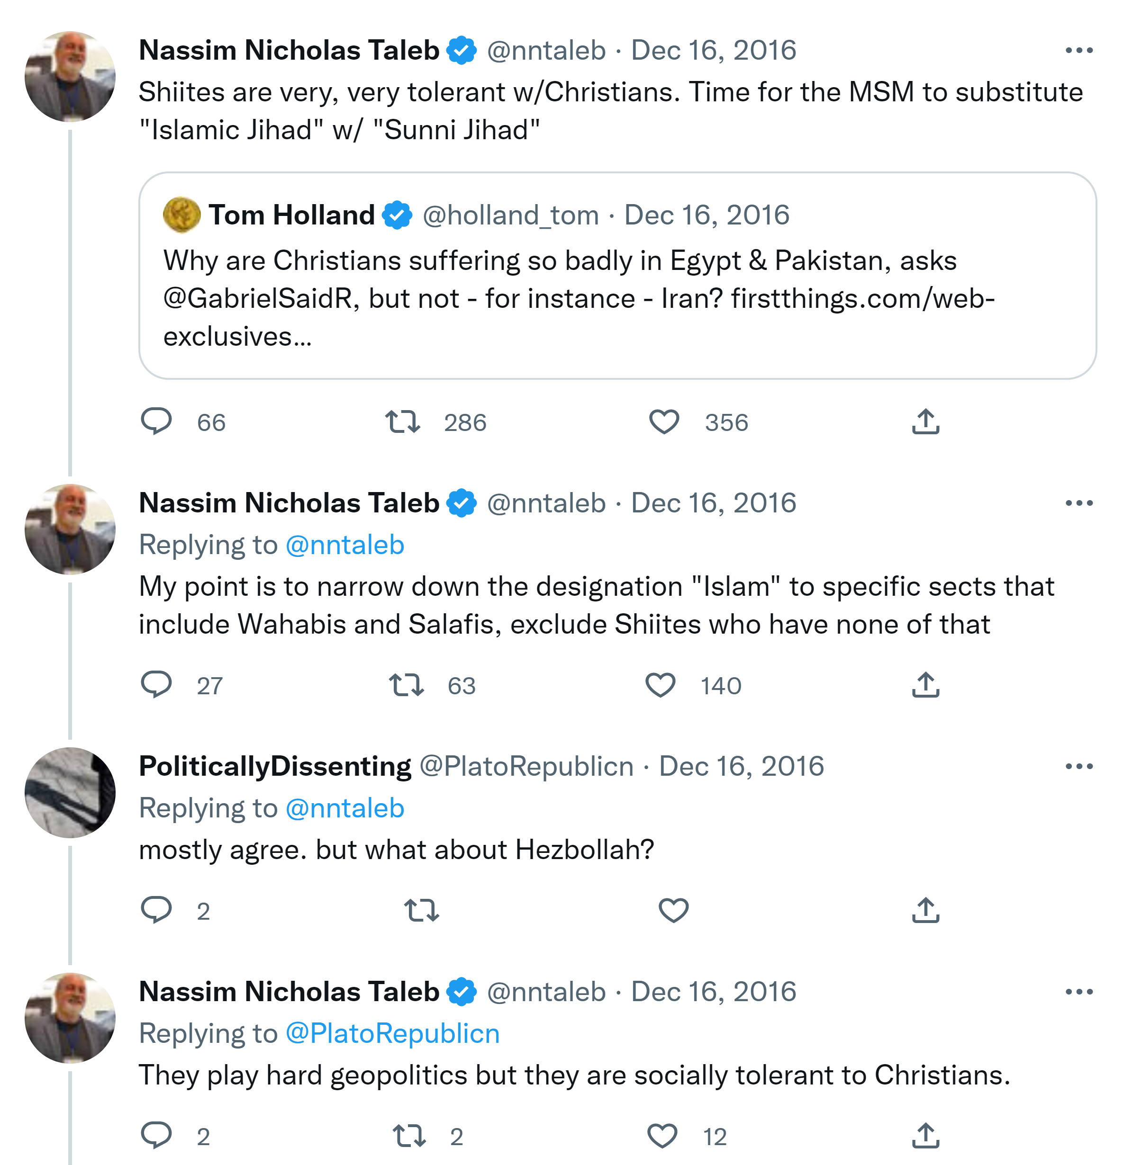This screenshot has width=1123, height=1165.
Task: Like the tweet with 356 likes
Action: click(x=664, y=422)
